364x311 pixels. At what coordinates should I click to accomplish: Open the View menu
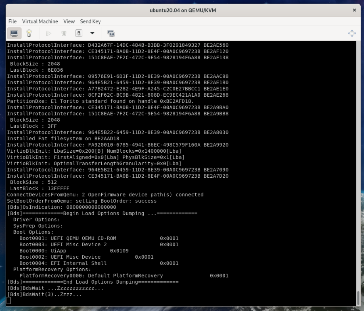click(x=69, y=21)
